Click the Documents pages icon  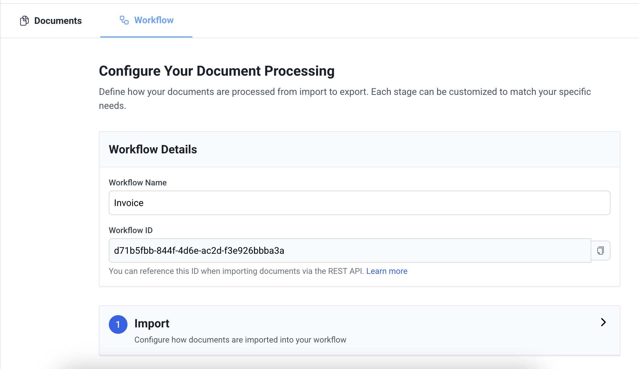tap(24, 21)
